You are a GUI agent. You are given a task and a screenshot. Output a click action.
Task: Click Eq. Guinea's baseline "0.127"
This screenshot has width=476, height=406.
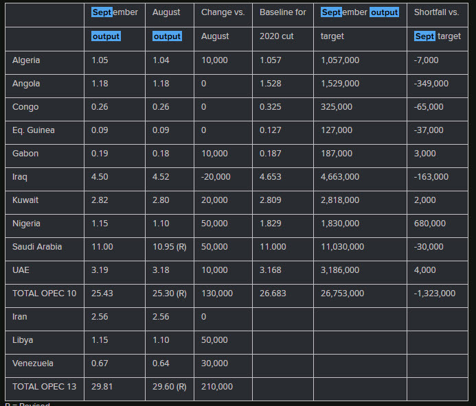coord(270,130)
